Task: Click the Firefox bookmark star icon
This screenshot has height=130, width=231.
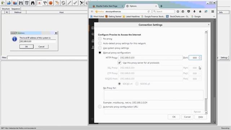Action: coord(178,11)
